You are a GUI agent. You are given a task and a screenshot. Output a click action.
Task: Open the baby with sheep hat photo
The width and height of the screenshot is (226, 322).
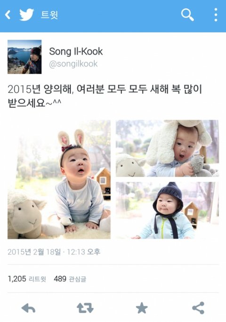coord(167,148)
